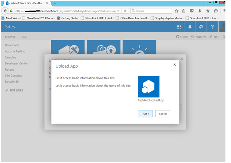The width and height of the screenshot is (231, 163).
Task: Click the user profile picture
Action: (x=222, y=26)
